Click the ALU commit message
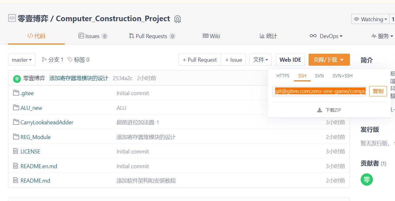This screenshot has width=395, height=201. pos(121,108)
